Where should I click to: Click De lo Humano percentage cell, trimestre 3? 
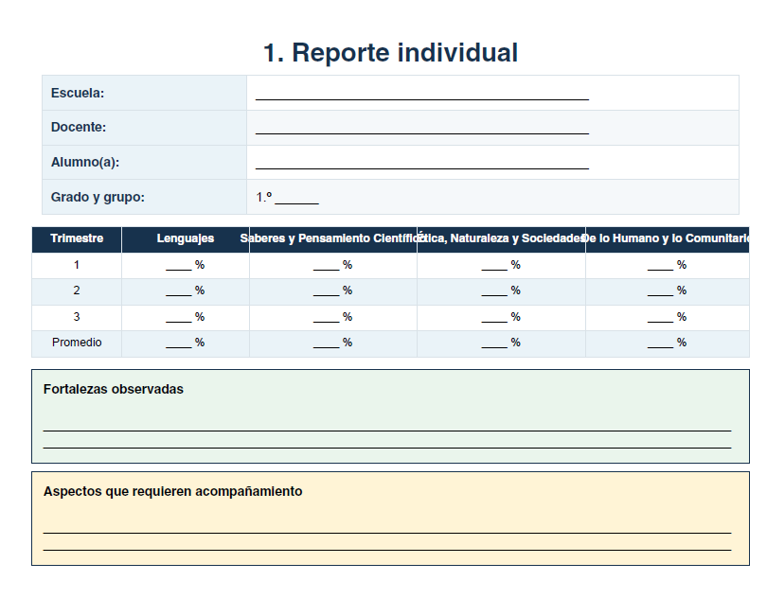668,317
